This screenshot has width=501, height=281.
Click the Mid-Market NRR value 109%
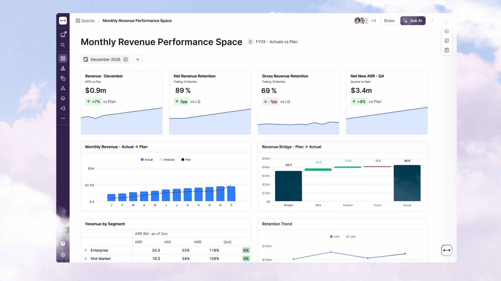[x=214, y=259]
